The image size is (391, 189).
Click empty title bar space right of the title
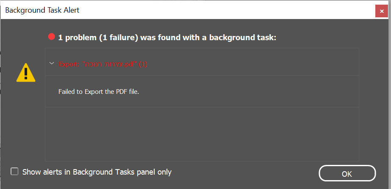pyautogui.click(x=225, y=10)
